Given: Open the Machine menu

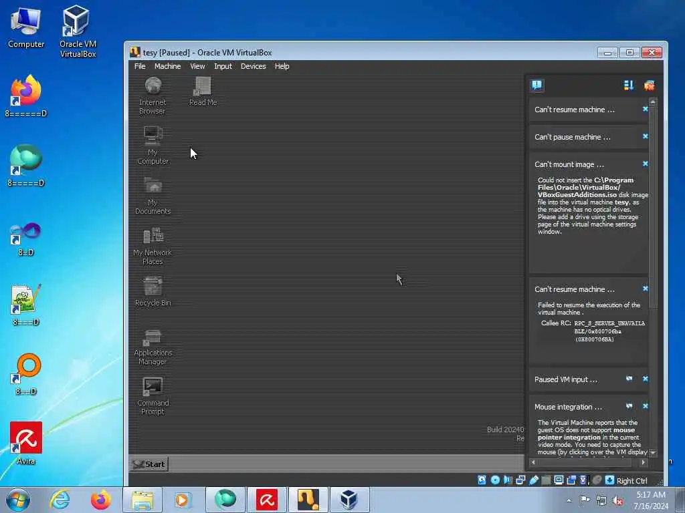Looking at the screenshot, I should pyautogui.click(x=167, y=66).
